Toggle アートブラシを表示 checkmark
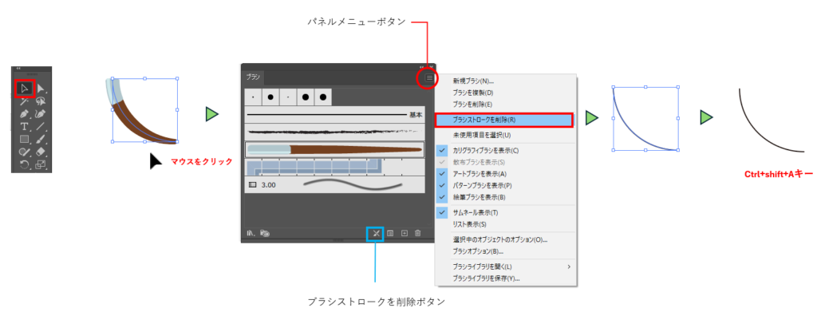 442,174
